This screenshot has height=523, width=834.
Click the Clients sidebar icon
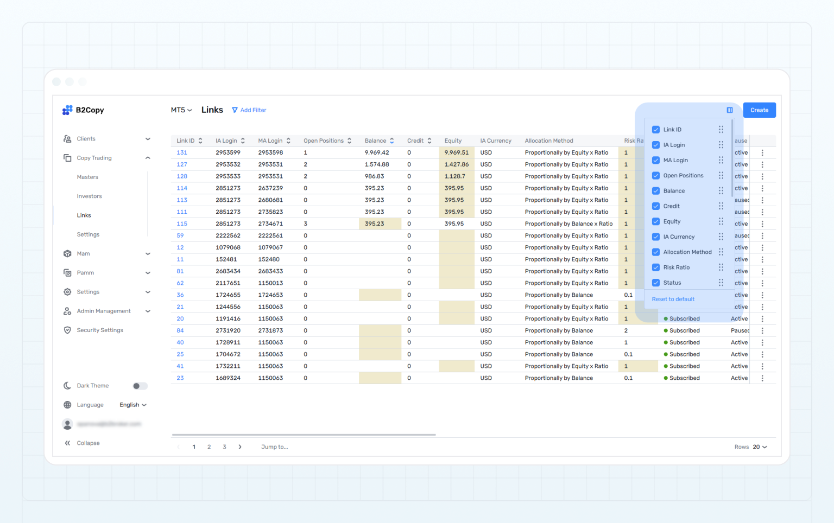67,138
